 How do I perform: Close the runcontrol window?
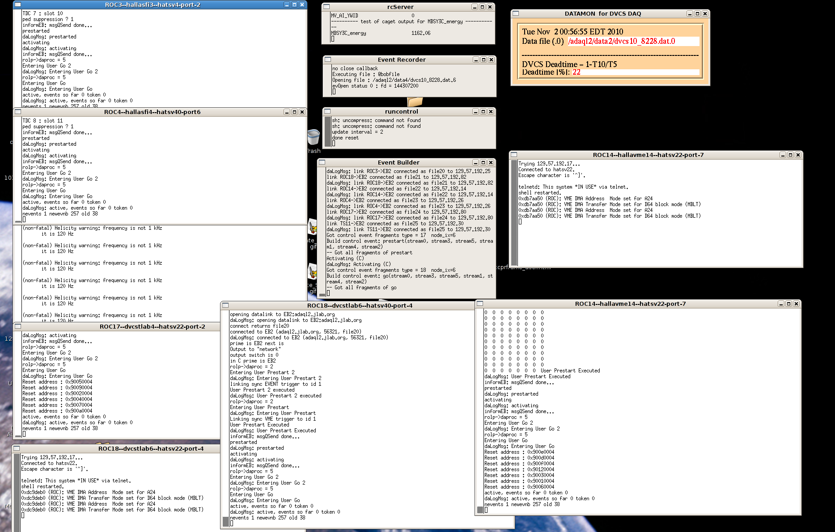coord(491,111)
